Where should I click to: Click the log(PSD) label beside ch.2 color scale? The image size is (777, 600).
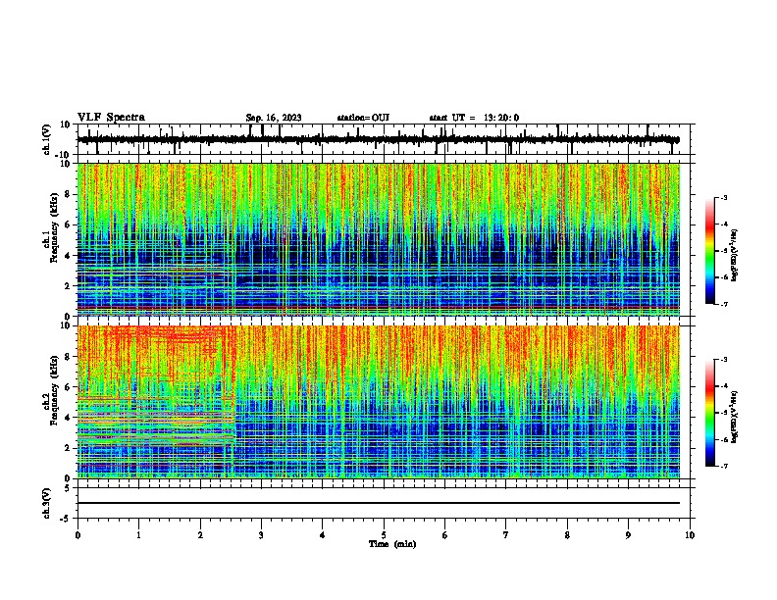click(x=735, y=417)
